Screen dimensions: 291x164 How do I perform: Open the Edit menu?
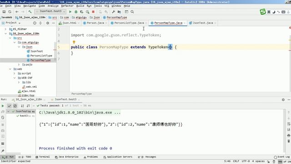point(8,6)
